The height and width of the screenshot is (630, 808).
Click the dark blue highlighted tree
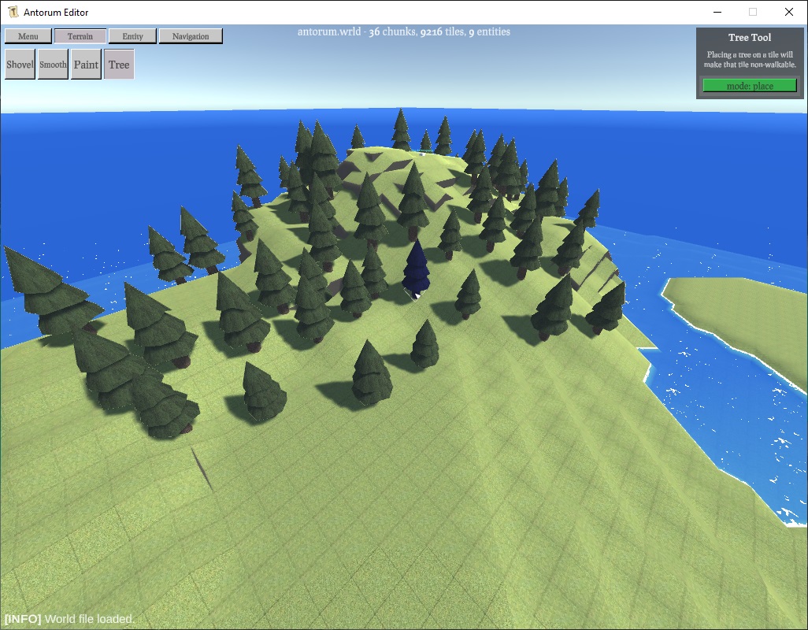[415, 269]
